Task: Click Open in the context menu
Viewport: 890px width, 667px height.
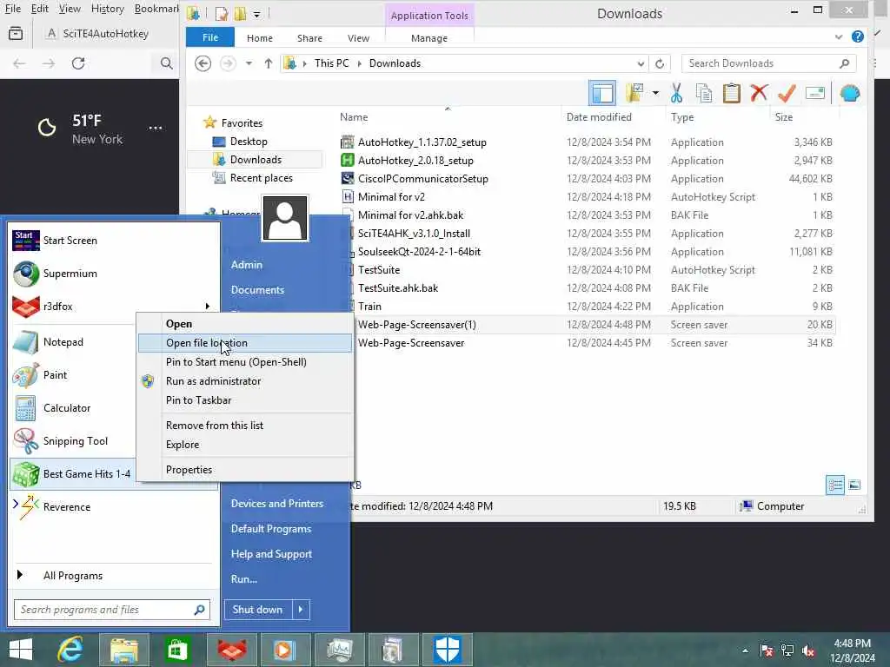Action: (245, 324)
